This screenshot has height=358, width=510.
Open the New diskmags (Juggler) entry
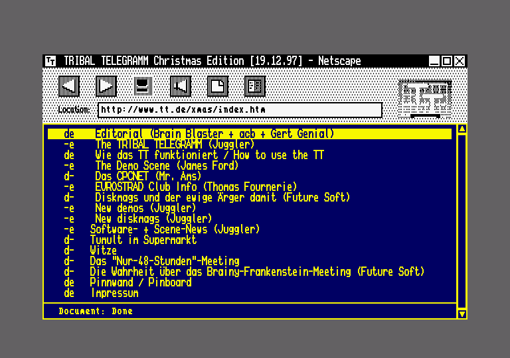tap(153, 219)
